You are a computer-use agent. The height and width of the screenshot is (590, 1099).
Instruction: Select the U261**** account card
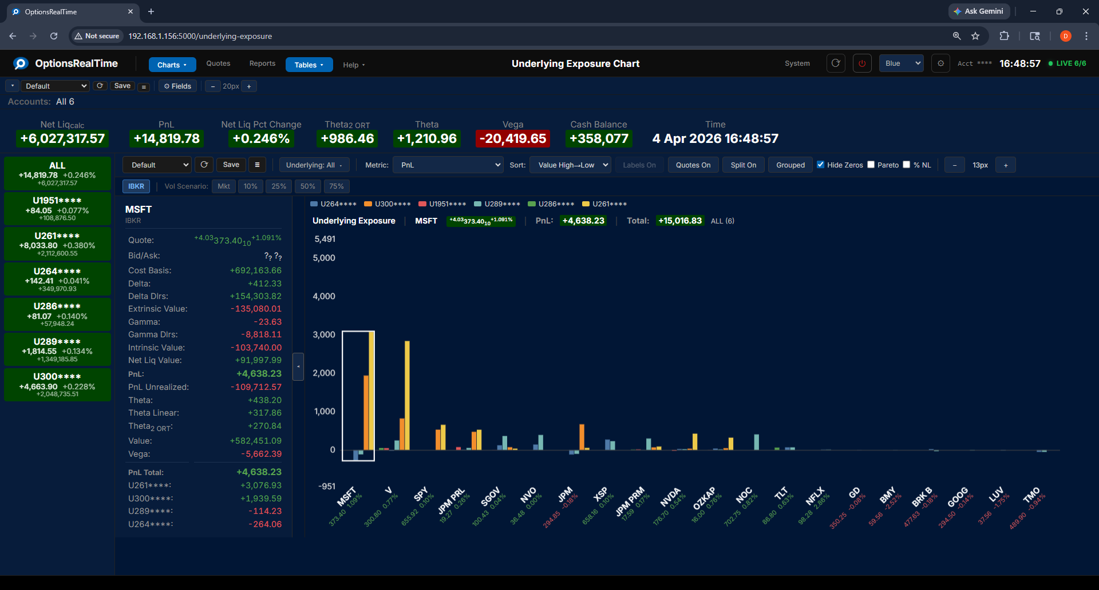coord(57,244)
